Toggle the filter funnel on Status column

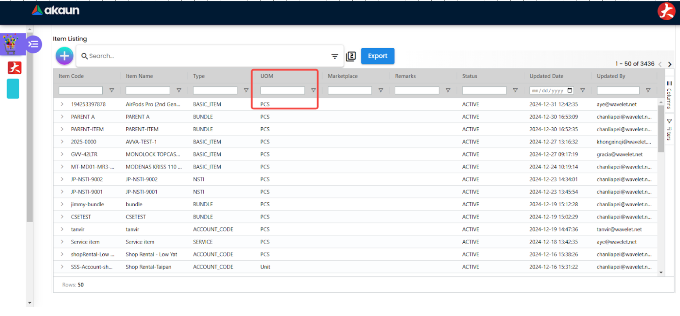pos(514,90)
